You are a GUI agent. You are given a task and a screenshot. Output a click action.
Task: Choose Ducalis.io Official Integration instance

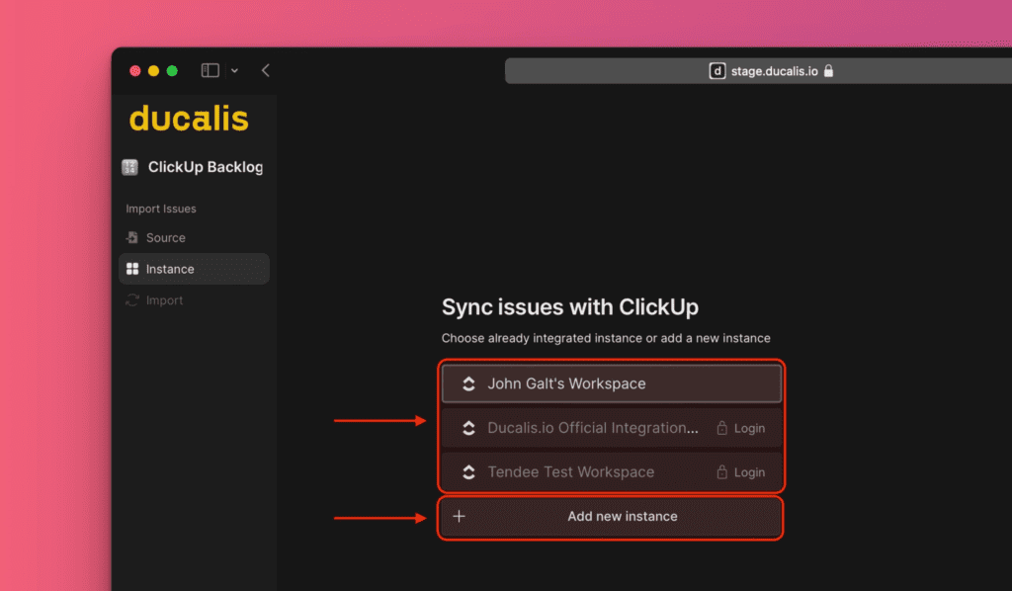pyautogui.click(x=611, y=428)
